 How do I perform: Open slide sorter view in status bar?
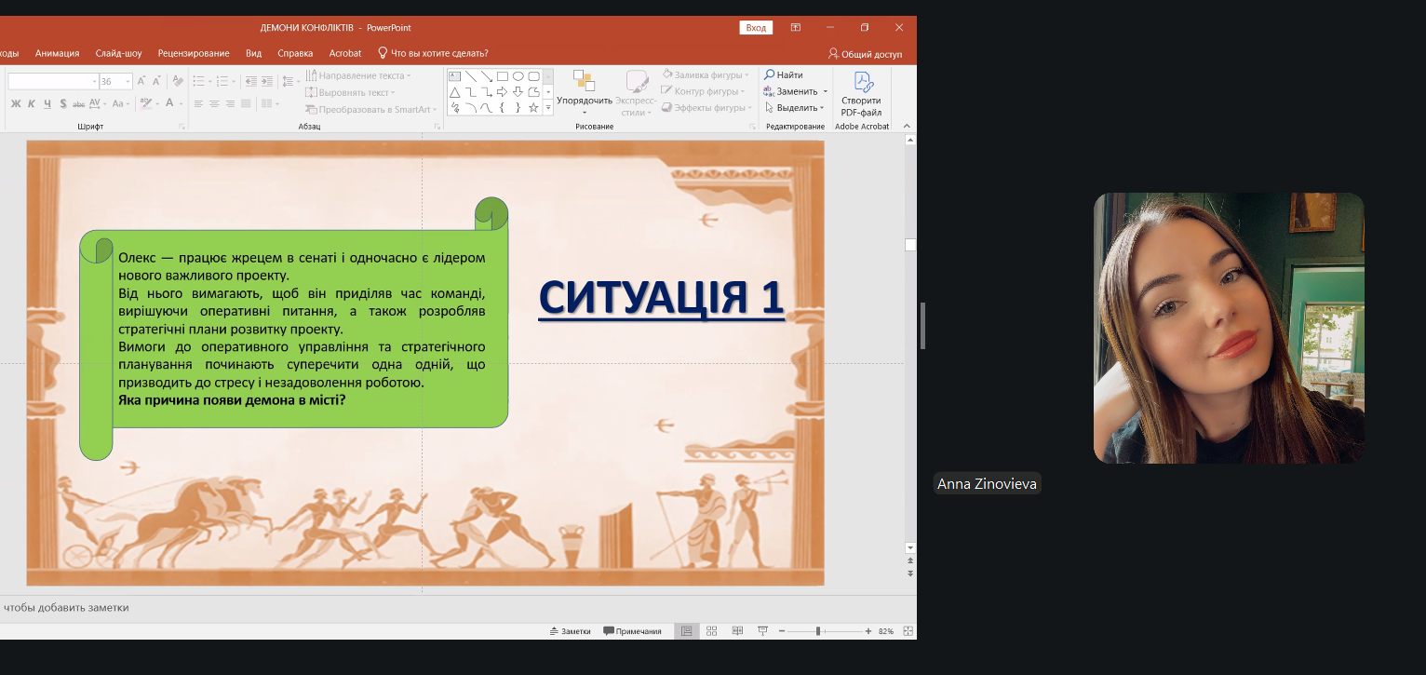coord(711,631)
